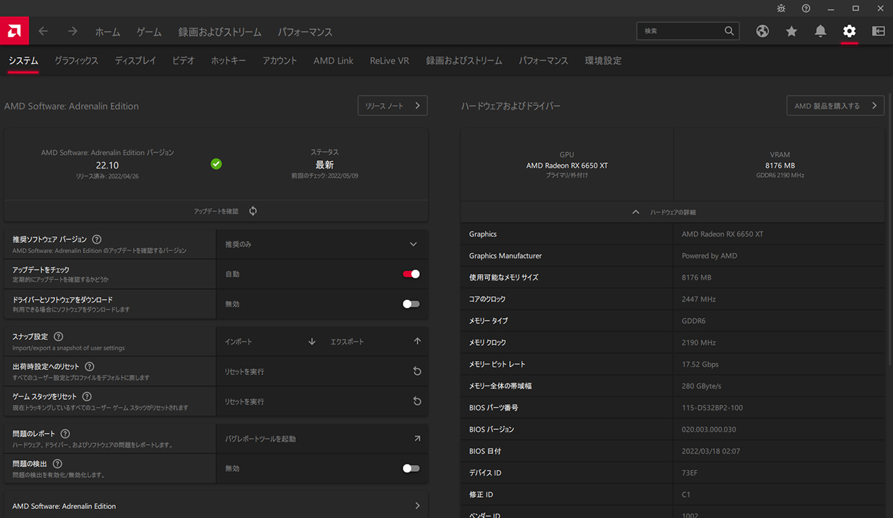Click the インポート down-arrow icon
Image resolution: width=893 pixels, height=518 pixels.
312,342
